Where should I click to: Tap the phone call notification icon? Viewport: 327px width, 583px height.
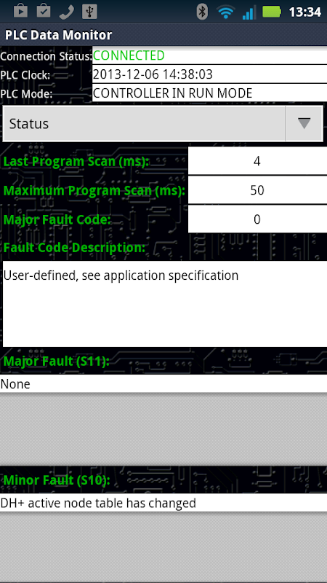tap(67, 12)
